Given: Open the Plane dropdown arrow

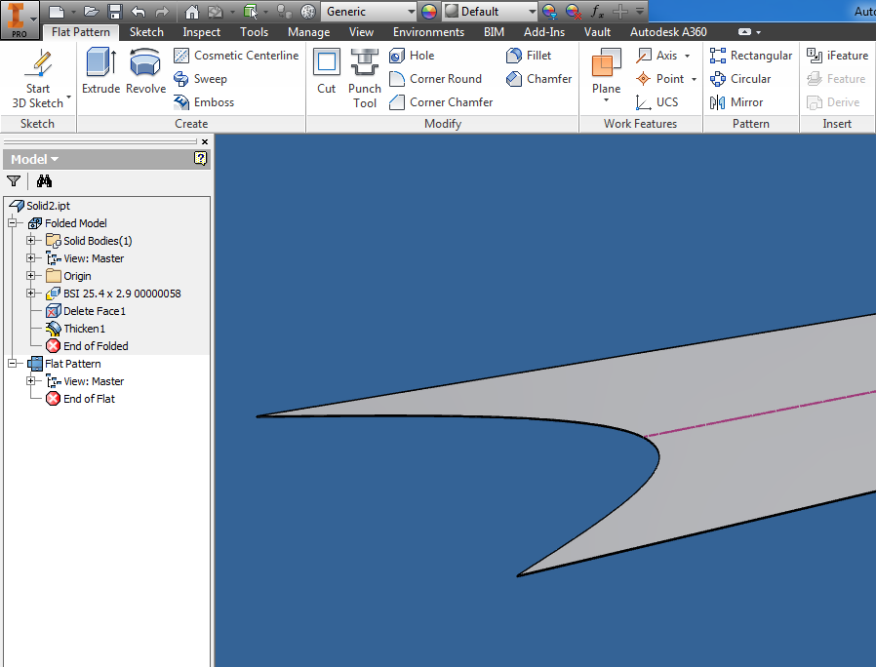Looking at the screenshot, I should [606, 98].
